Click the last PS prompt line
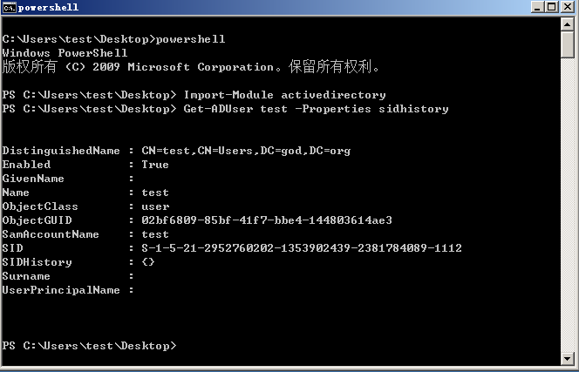 tap(89, 346)
